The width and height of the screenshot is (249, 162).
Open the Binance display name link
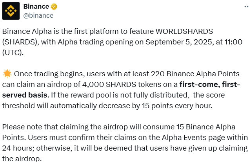click(36, 6)
